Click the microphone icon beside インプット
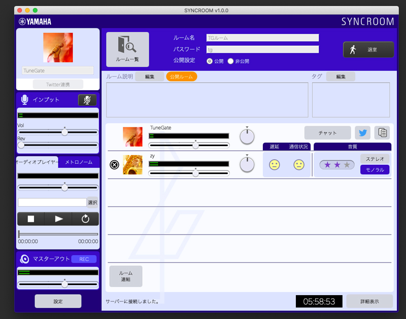The height and width of the screenshot is (319, 406). [x=24, y=99]
